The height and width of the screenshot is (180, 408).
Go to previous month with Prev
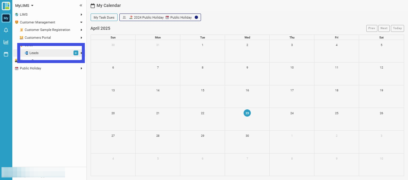[x=372, y=28]
